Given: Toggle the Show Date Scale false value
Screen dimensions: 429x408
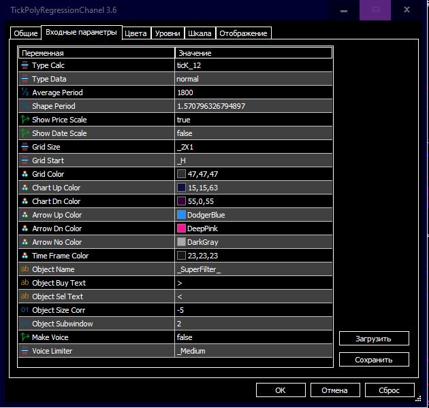Looking at the screenshot, I should click(x=253, y=133).
